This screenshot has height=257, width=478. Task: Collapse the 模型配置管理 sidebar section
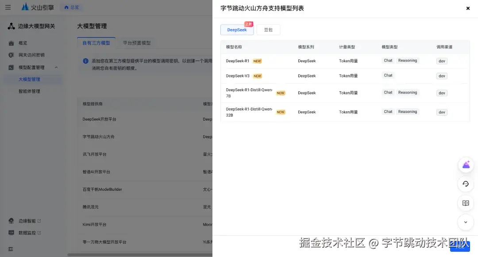click(56, 67)
